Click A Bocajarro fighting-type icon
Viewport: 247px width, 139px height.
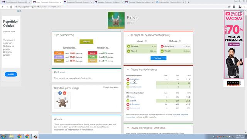coord(128,104)
